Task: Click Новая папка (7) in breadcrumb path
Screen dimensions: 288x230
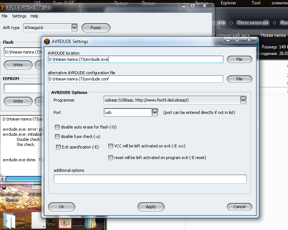Action: pos(253,23)
